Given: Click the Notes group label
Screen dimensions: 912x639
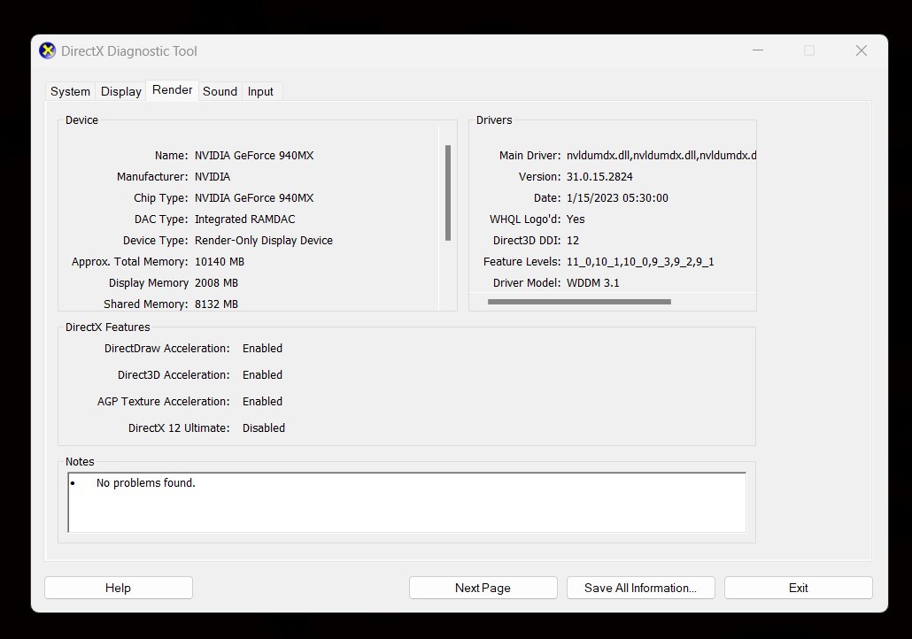Looking at the screenshot, I should tap(80, 462).
